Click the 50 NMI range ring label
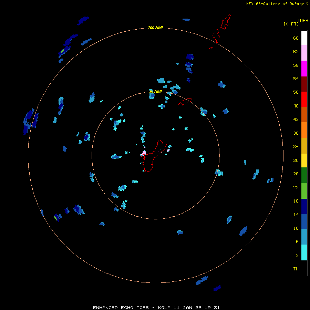Viewport: 310px width, 310px height. point(155,91)
